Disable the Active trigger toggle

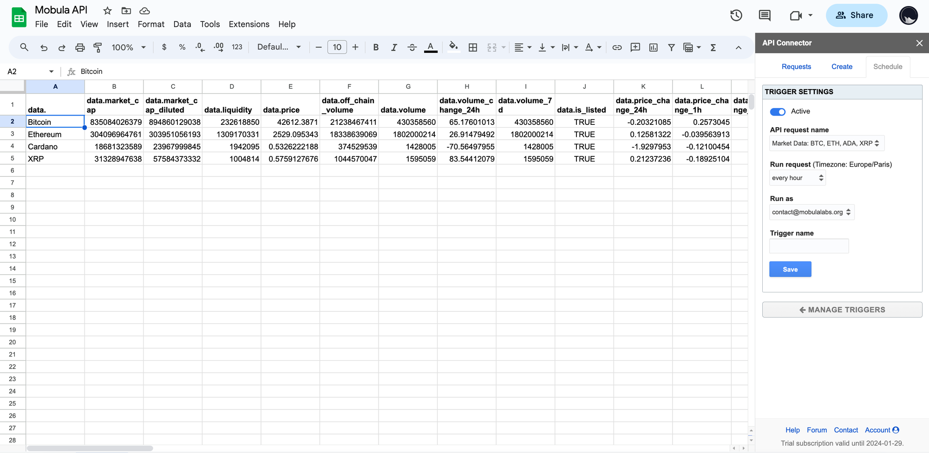click(777, 111)
